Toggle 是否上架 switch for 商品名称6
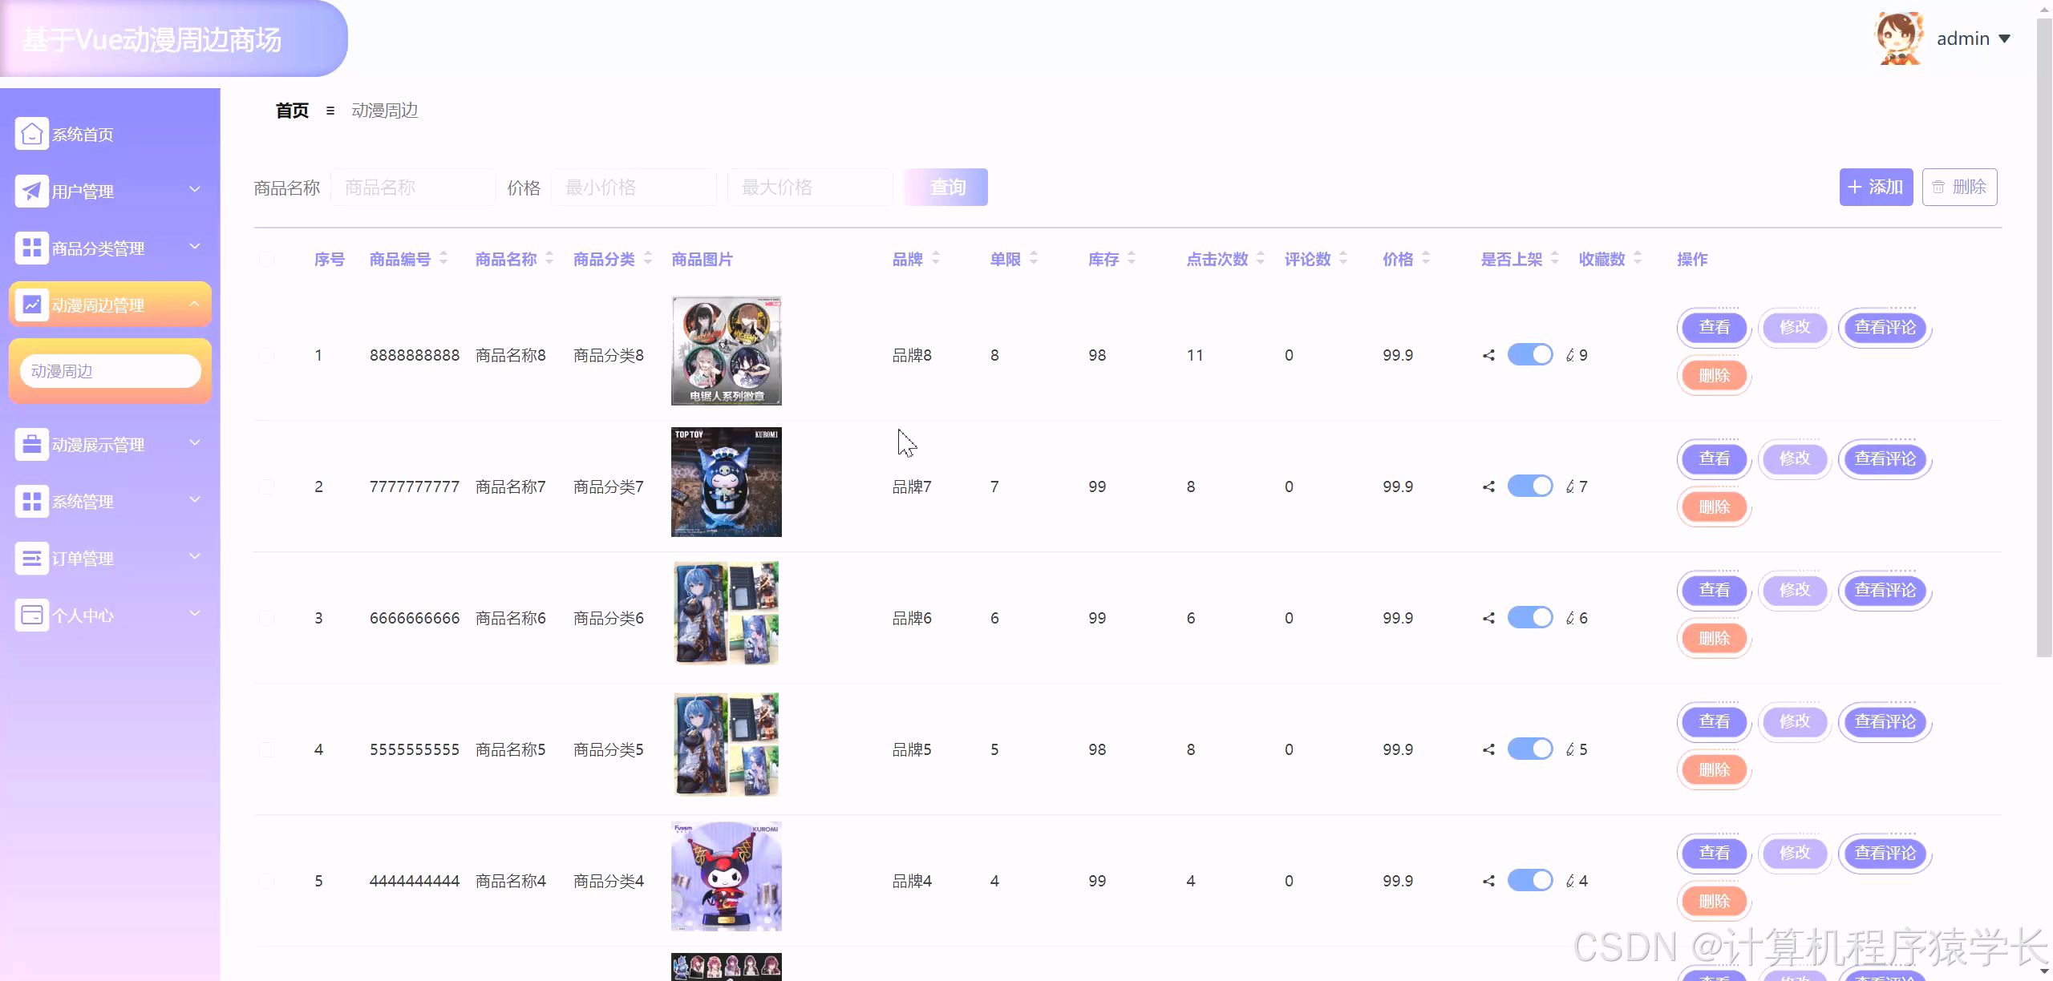 [x=1530, y=617]
